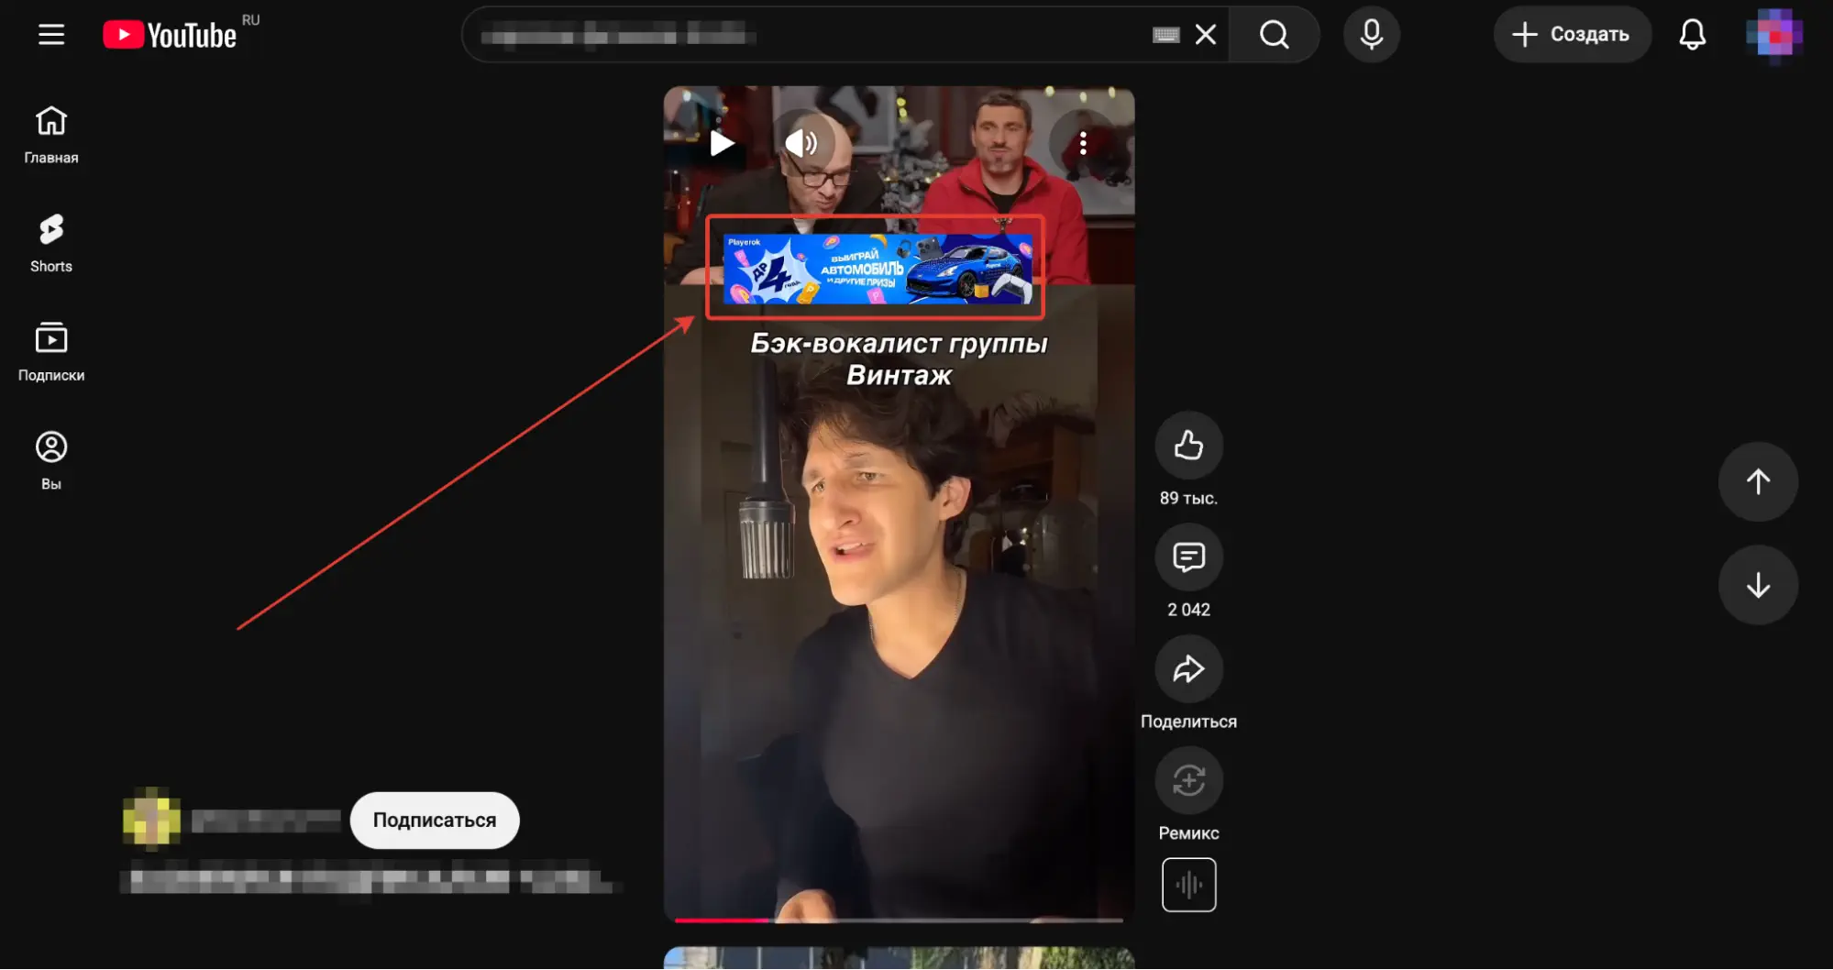Open the Создать create menu
This screenshot has width=1833, height=970.
tap(1572, 35)
